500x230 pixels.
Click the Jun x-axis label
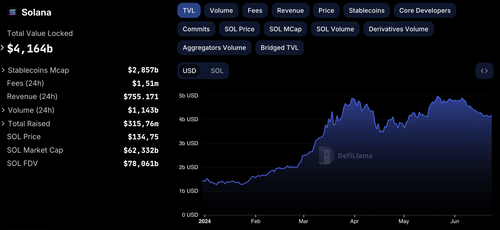click(x=455, y=221)
